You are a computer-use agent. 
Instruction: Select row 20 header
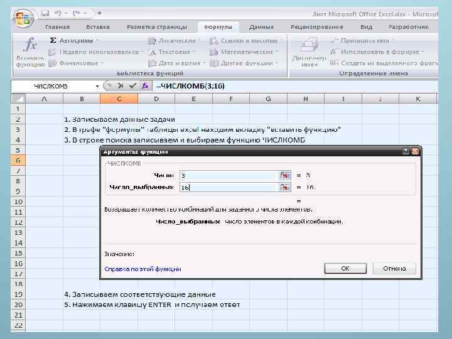[x=18, y=304]
